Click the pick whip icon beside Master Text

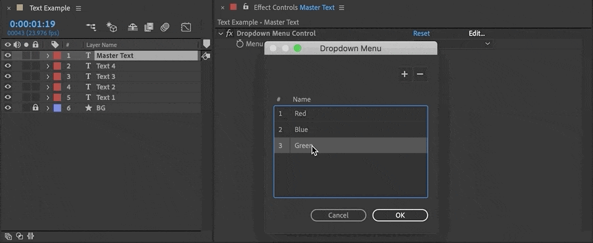pyautogui.click(x=205, y=56)
